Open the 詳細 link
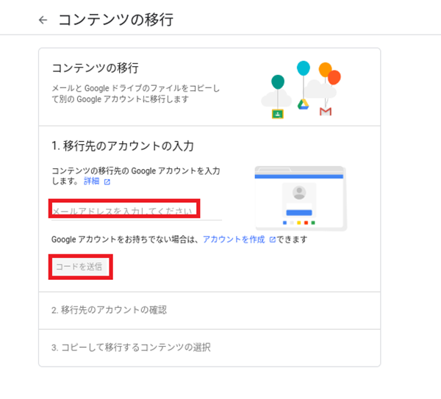The image size is (441, 399). 92,181
